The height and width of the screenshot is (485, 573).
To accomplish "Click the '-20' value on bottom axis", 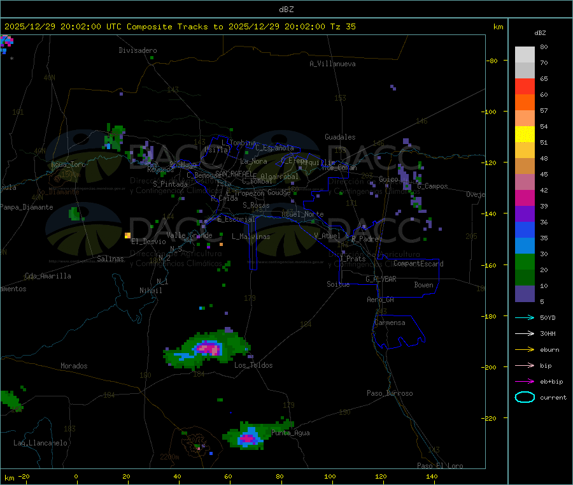I will tap(24, 476).
